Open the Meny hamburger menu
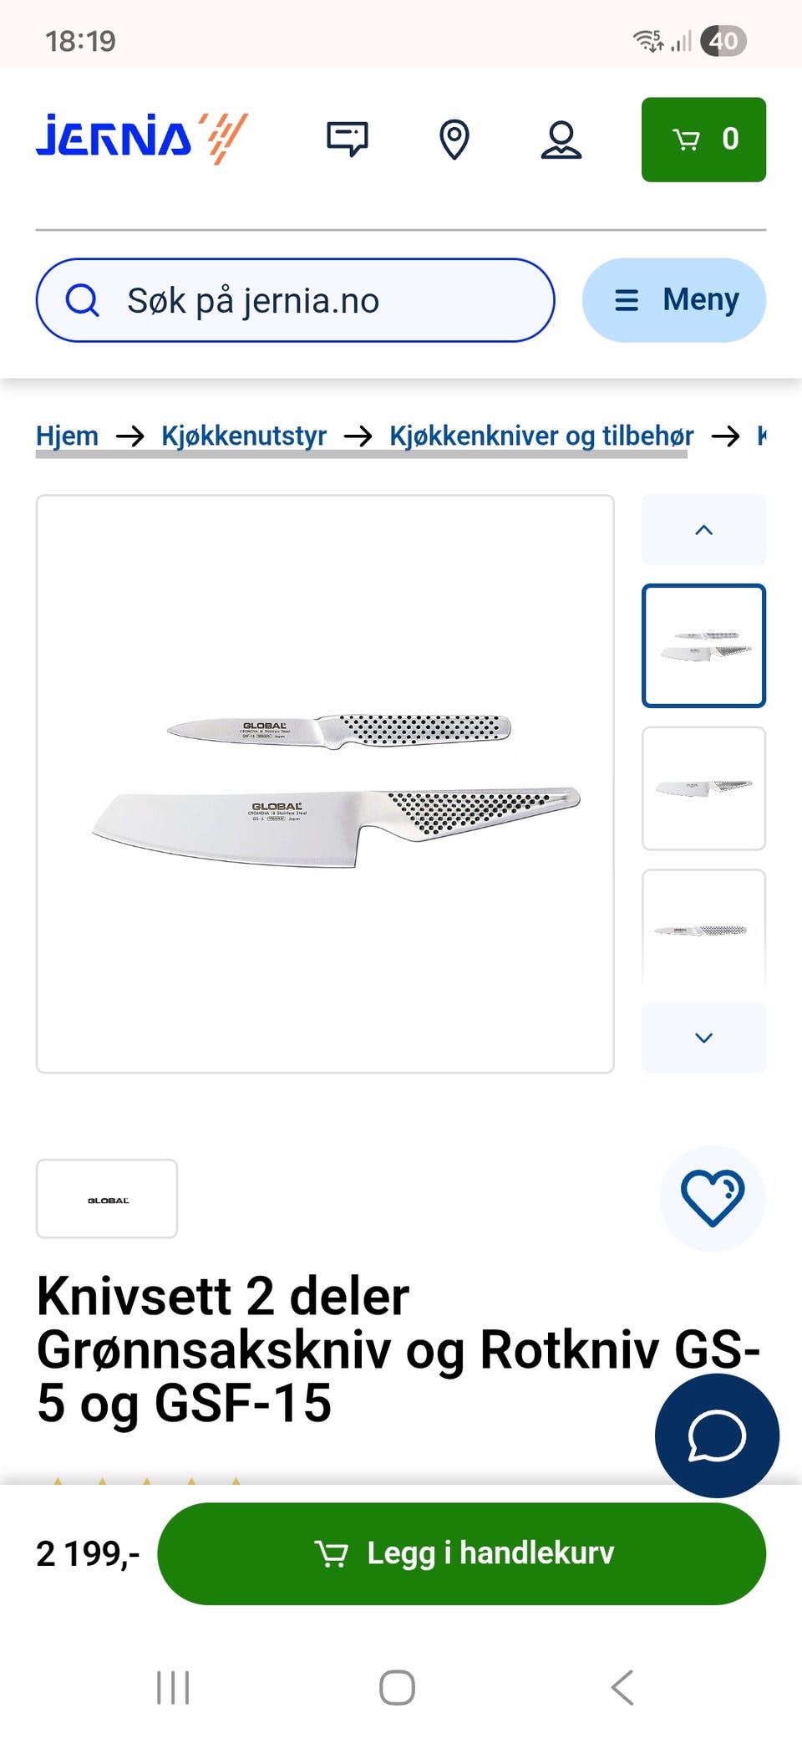The height and width of the screenshot is (1739, 802). tap(674, 300)
